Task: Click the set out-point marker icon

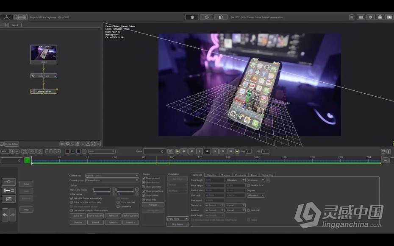Action: (x=237, y=151)
